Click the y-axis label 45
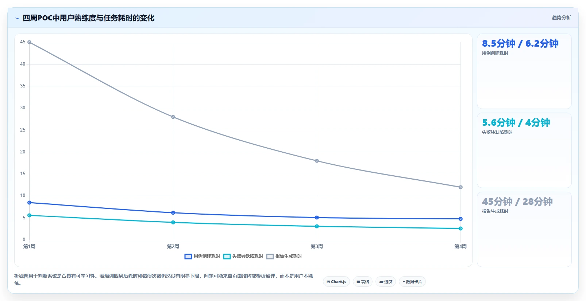 (23, 42)
